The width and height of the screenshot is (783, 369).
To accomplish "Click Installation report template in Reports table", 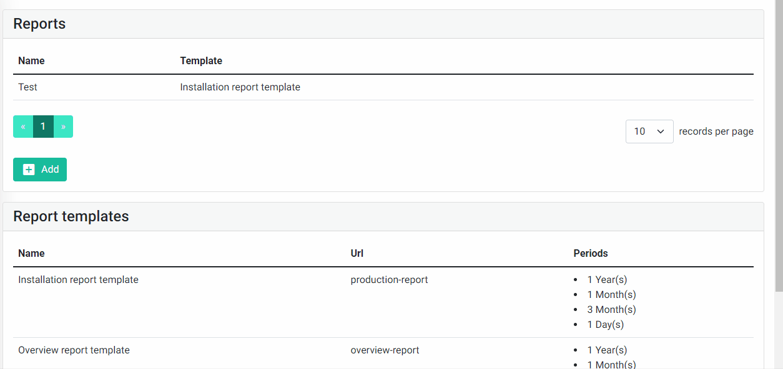I will 240,87.
